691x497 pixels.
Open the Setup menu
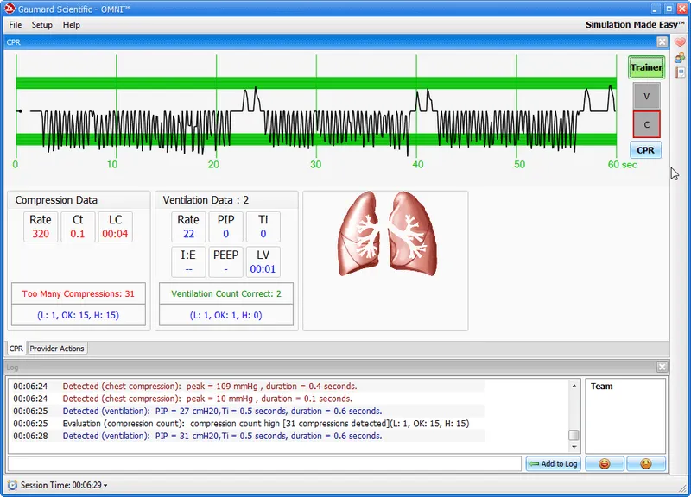(x=42, y=25)
